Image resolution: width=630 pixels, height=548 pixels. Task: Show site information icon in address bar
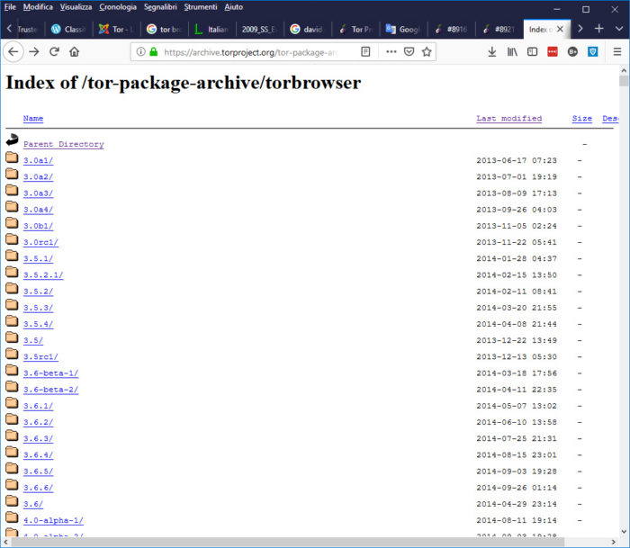point(140,52)
